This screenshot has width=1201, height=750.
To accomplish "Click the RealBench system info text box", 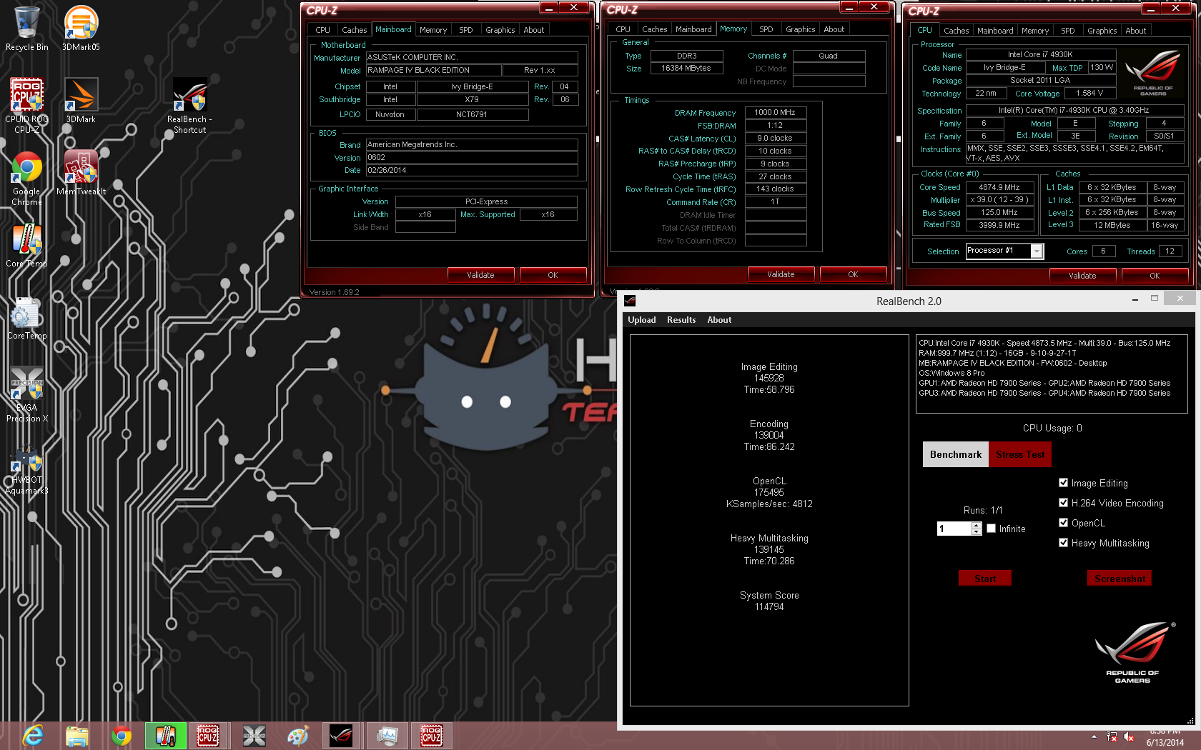I will [1052, 374].
